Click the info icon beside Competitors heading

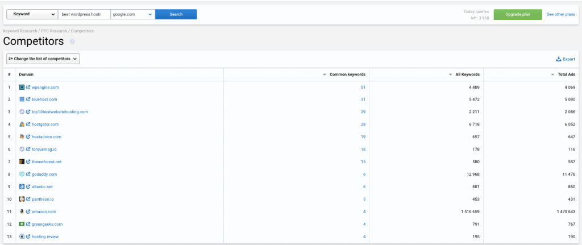tap(72, 41)
